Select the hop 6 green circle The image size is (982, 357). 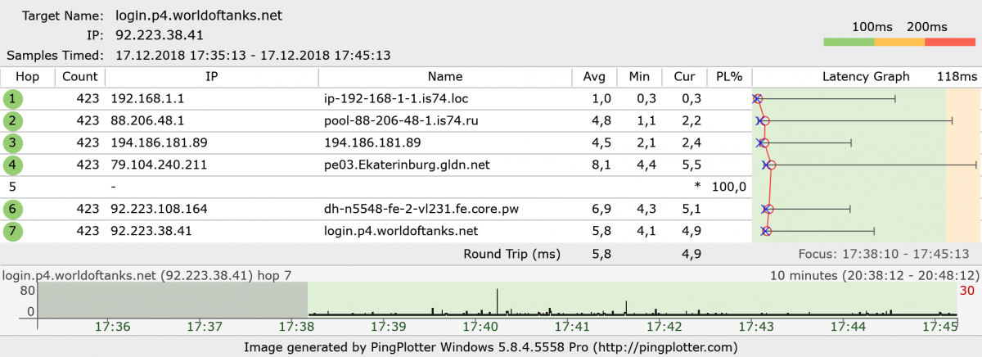pyautogui.click(x=13, y=209)
